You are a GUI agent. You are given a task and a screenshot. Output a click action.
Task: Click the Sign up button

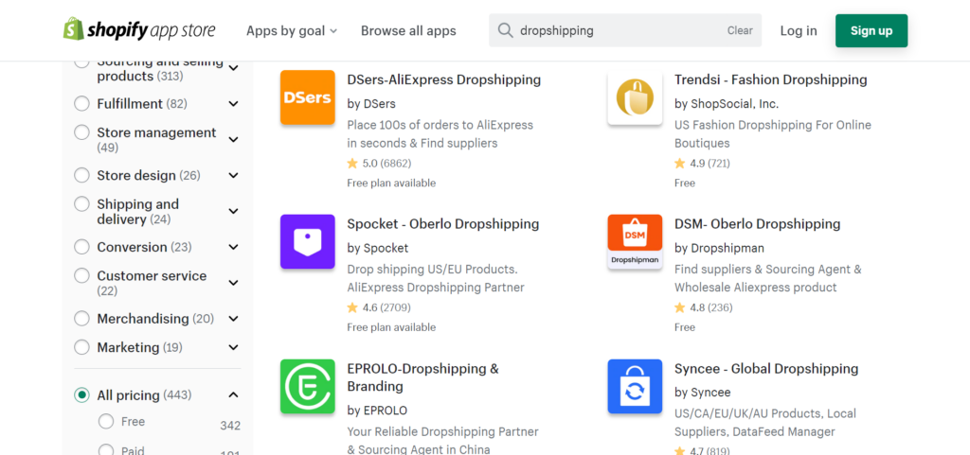871,31
